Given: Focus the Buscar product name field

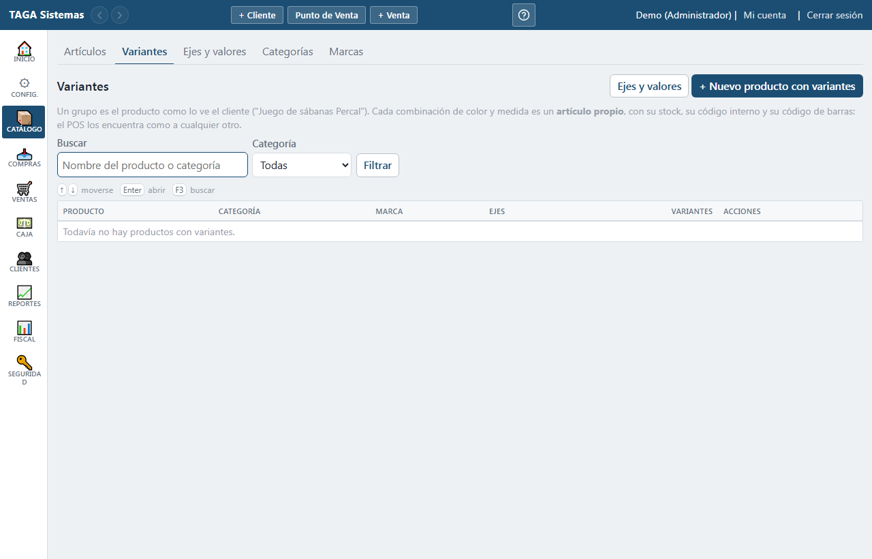Looking at the screenshot, I should (x=153, y=165).
